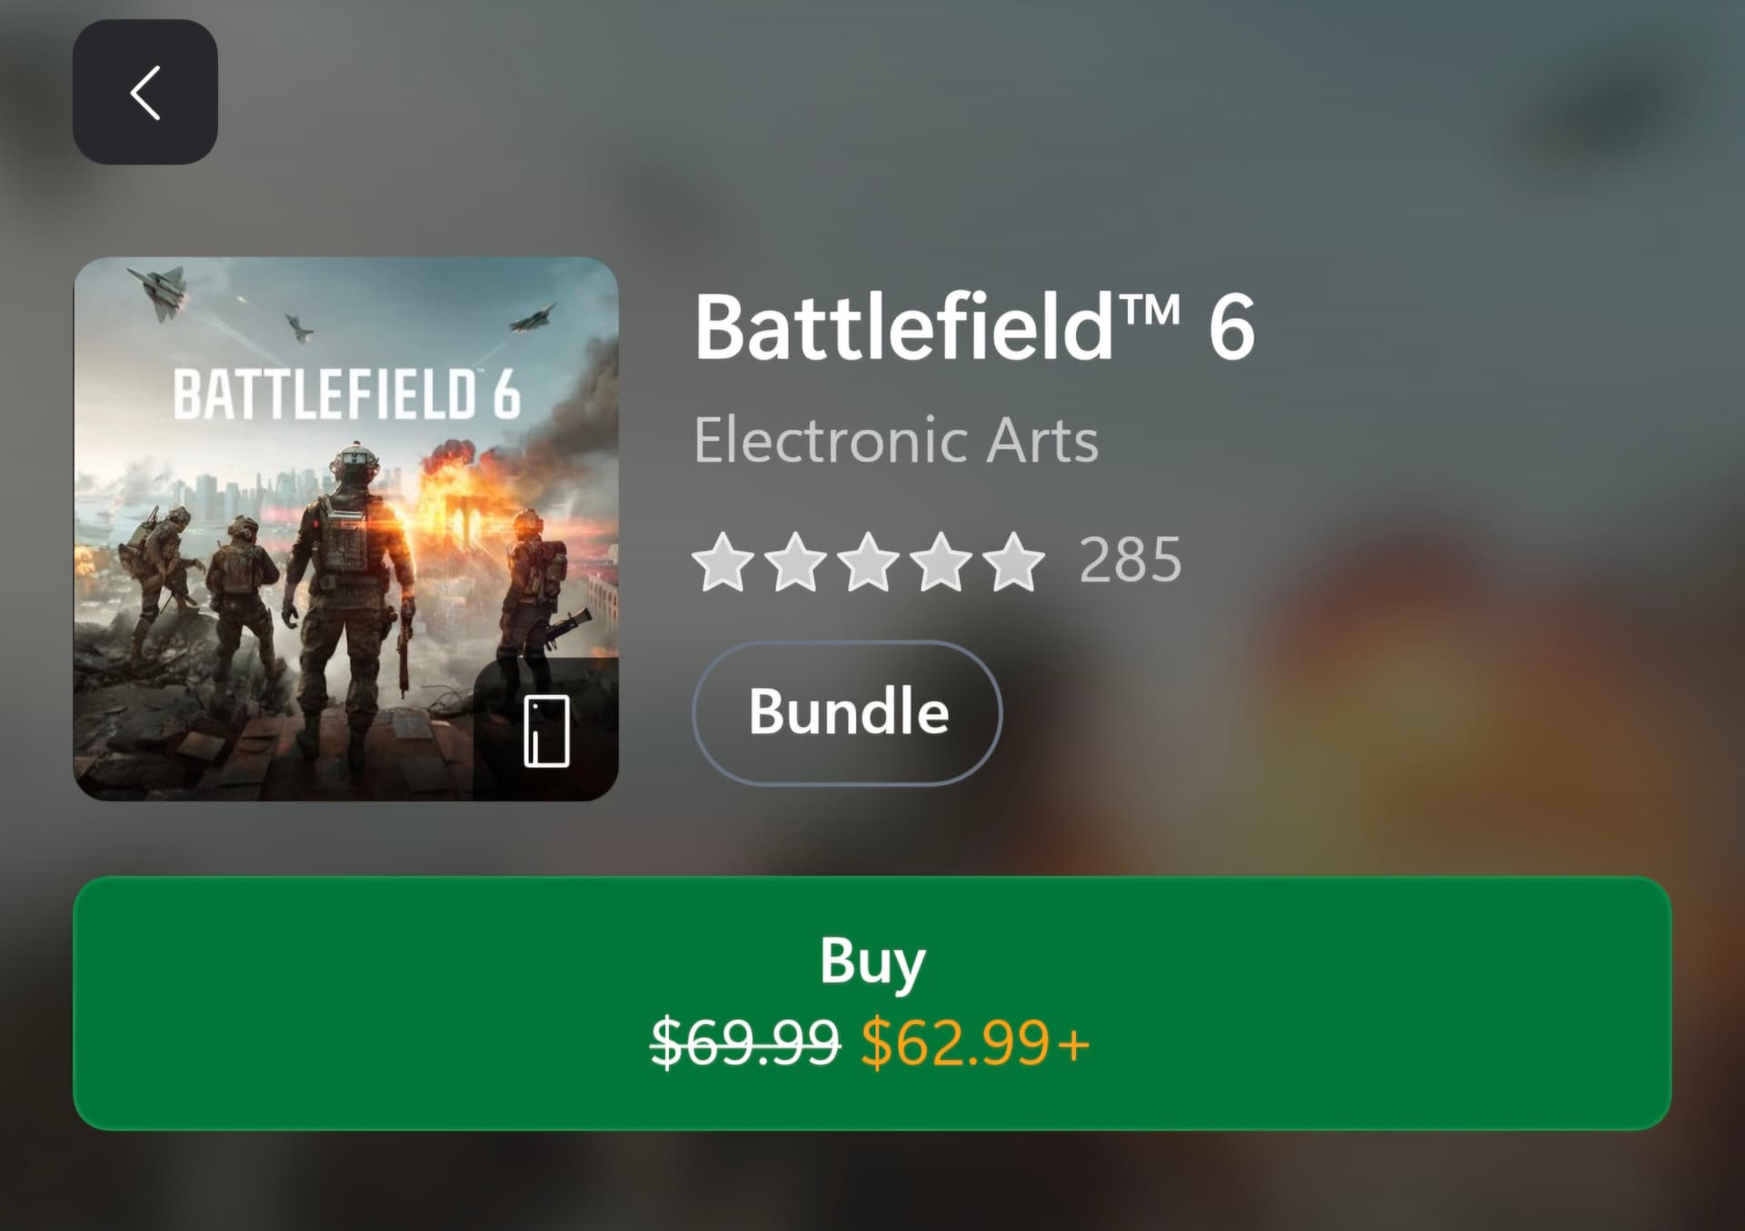Open the Electronic Arts publisher page
This screenshot has width=1745, height=1231.
pyautogui.click(x=896, y=441)
